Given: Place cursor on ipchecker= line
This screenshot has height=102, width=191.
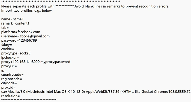Looking at the screenshot, I should (10, 58).
